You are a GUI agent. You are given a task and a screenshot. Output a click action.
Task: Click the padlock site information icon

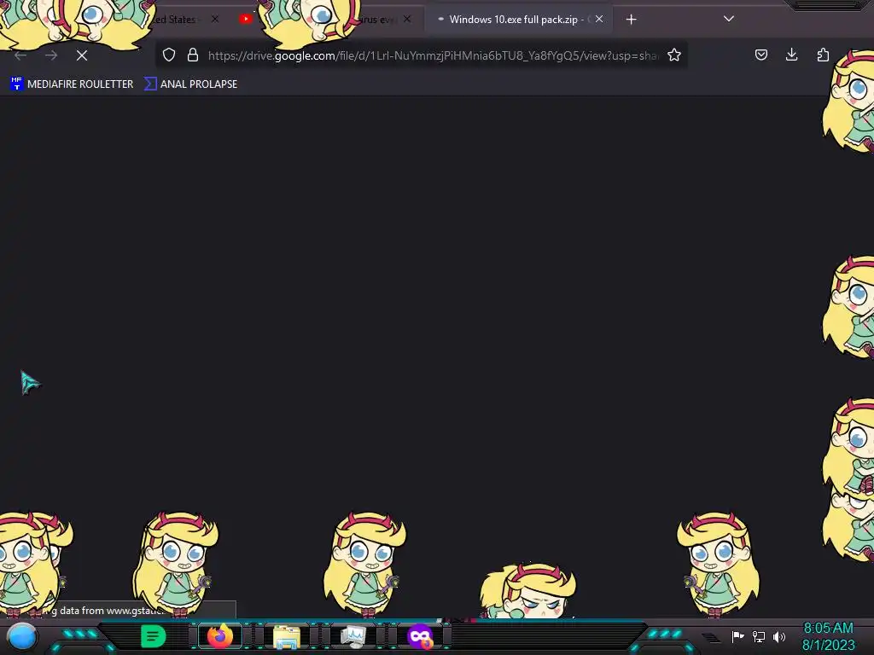193,55
